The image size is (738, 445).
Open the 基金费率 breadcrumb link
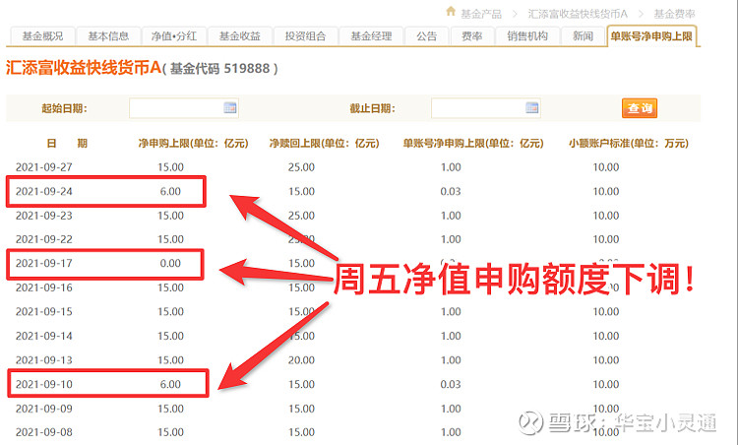pos(674,14)
